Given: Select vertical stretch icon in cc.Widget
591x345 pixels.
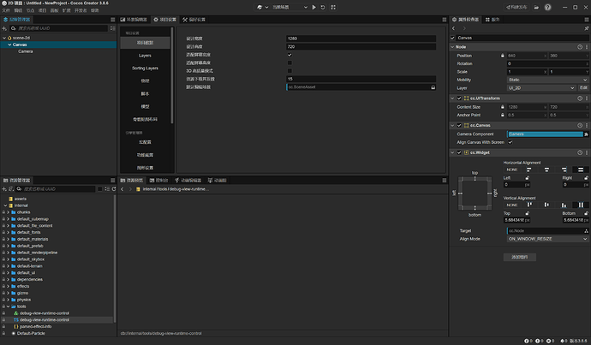Looking at the screenshot, I should (581, 205).
